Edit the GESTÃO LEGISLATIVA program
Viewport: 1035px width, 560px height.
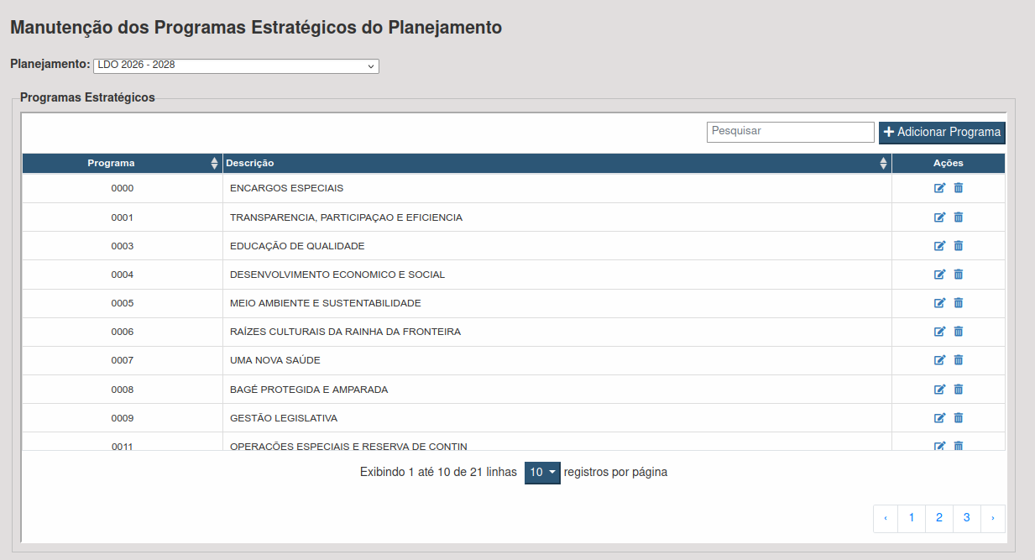click(939, 418)
